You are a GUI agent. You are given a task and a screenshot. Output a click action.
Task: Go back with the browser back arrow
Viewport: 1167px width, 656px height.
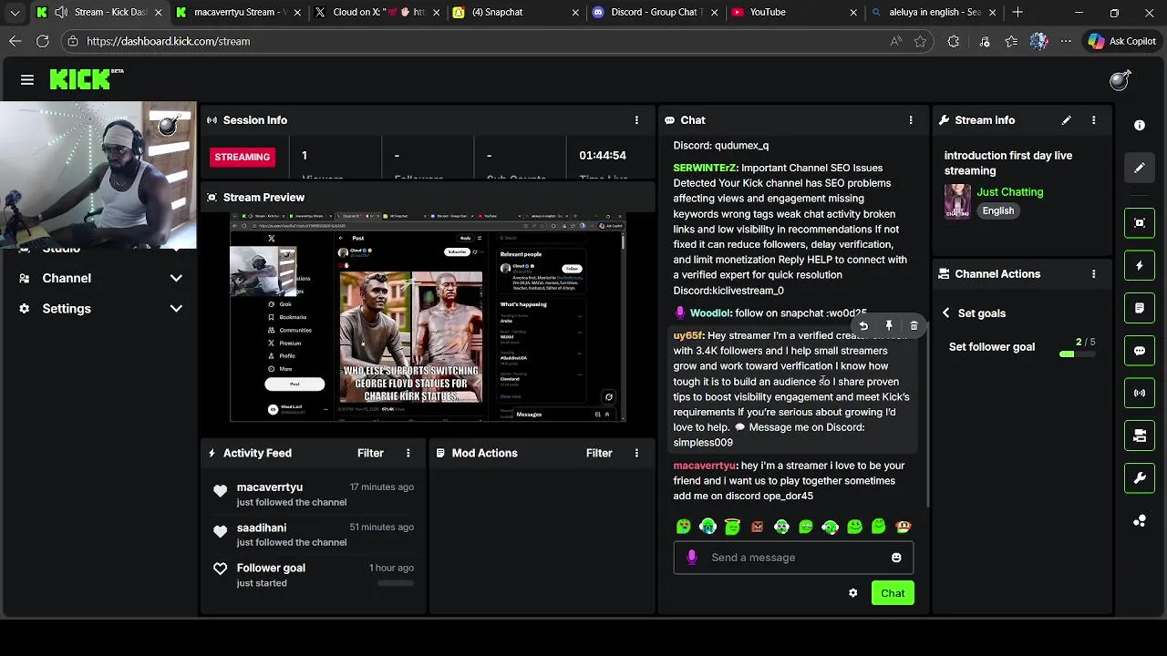[15, 41]
